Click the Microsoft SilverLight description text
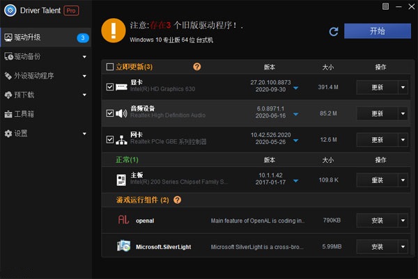418x279 pixels. click(257, 247)
